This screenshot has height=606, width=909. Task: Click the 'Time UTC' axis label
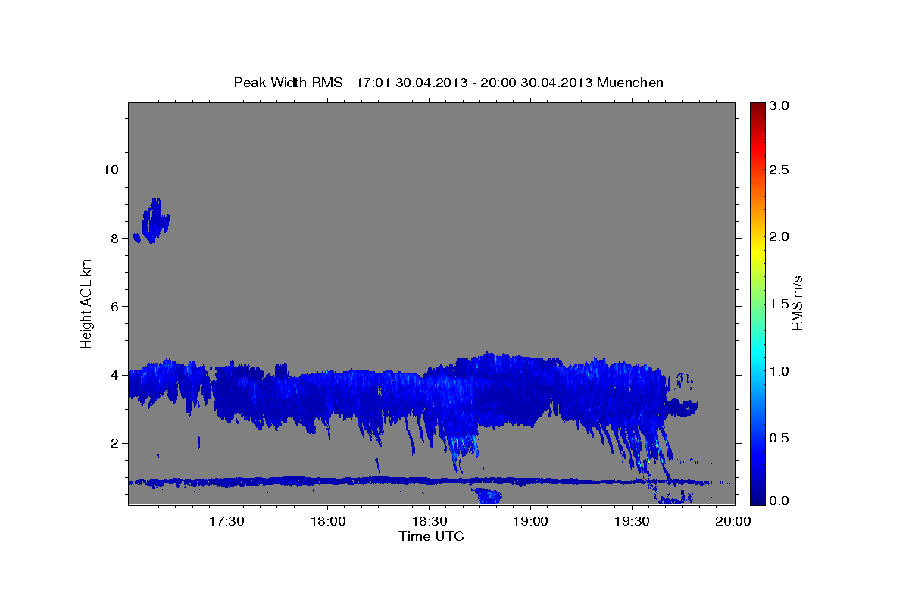coord(431,536)
